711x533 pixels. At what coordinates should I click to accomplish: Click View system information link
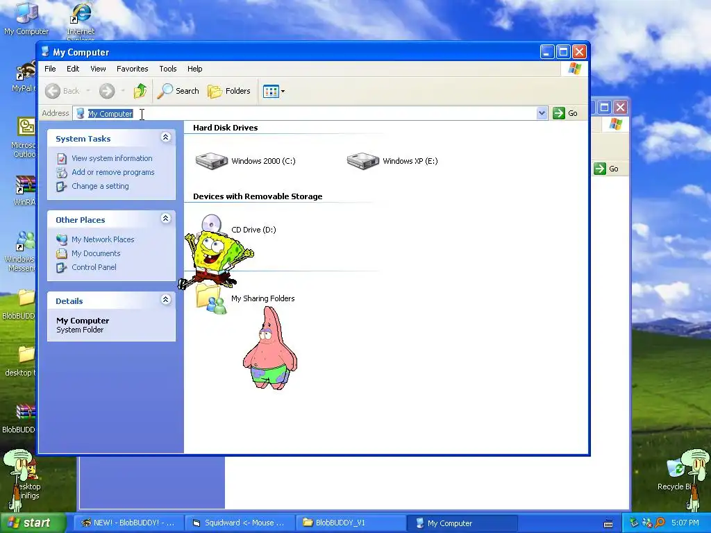click(x=112, y=158)
